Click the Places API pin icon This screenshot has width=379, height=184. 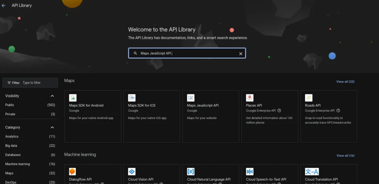coord(250,98)
